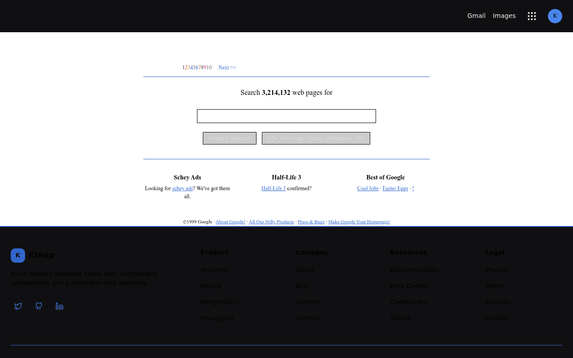Open the Terms footer link
Image resolution: width=573 pixels, height=358 pixels.
point(494,286)
